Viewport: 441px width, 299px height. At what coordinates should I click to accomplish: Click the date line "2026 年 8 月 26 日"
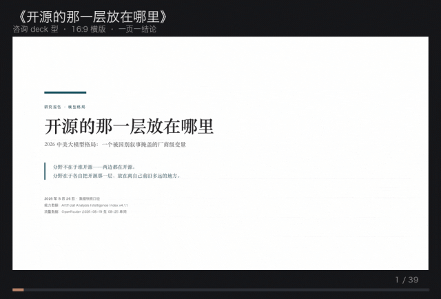pos(60,198)
